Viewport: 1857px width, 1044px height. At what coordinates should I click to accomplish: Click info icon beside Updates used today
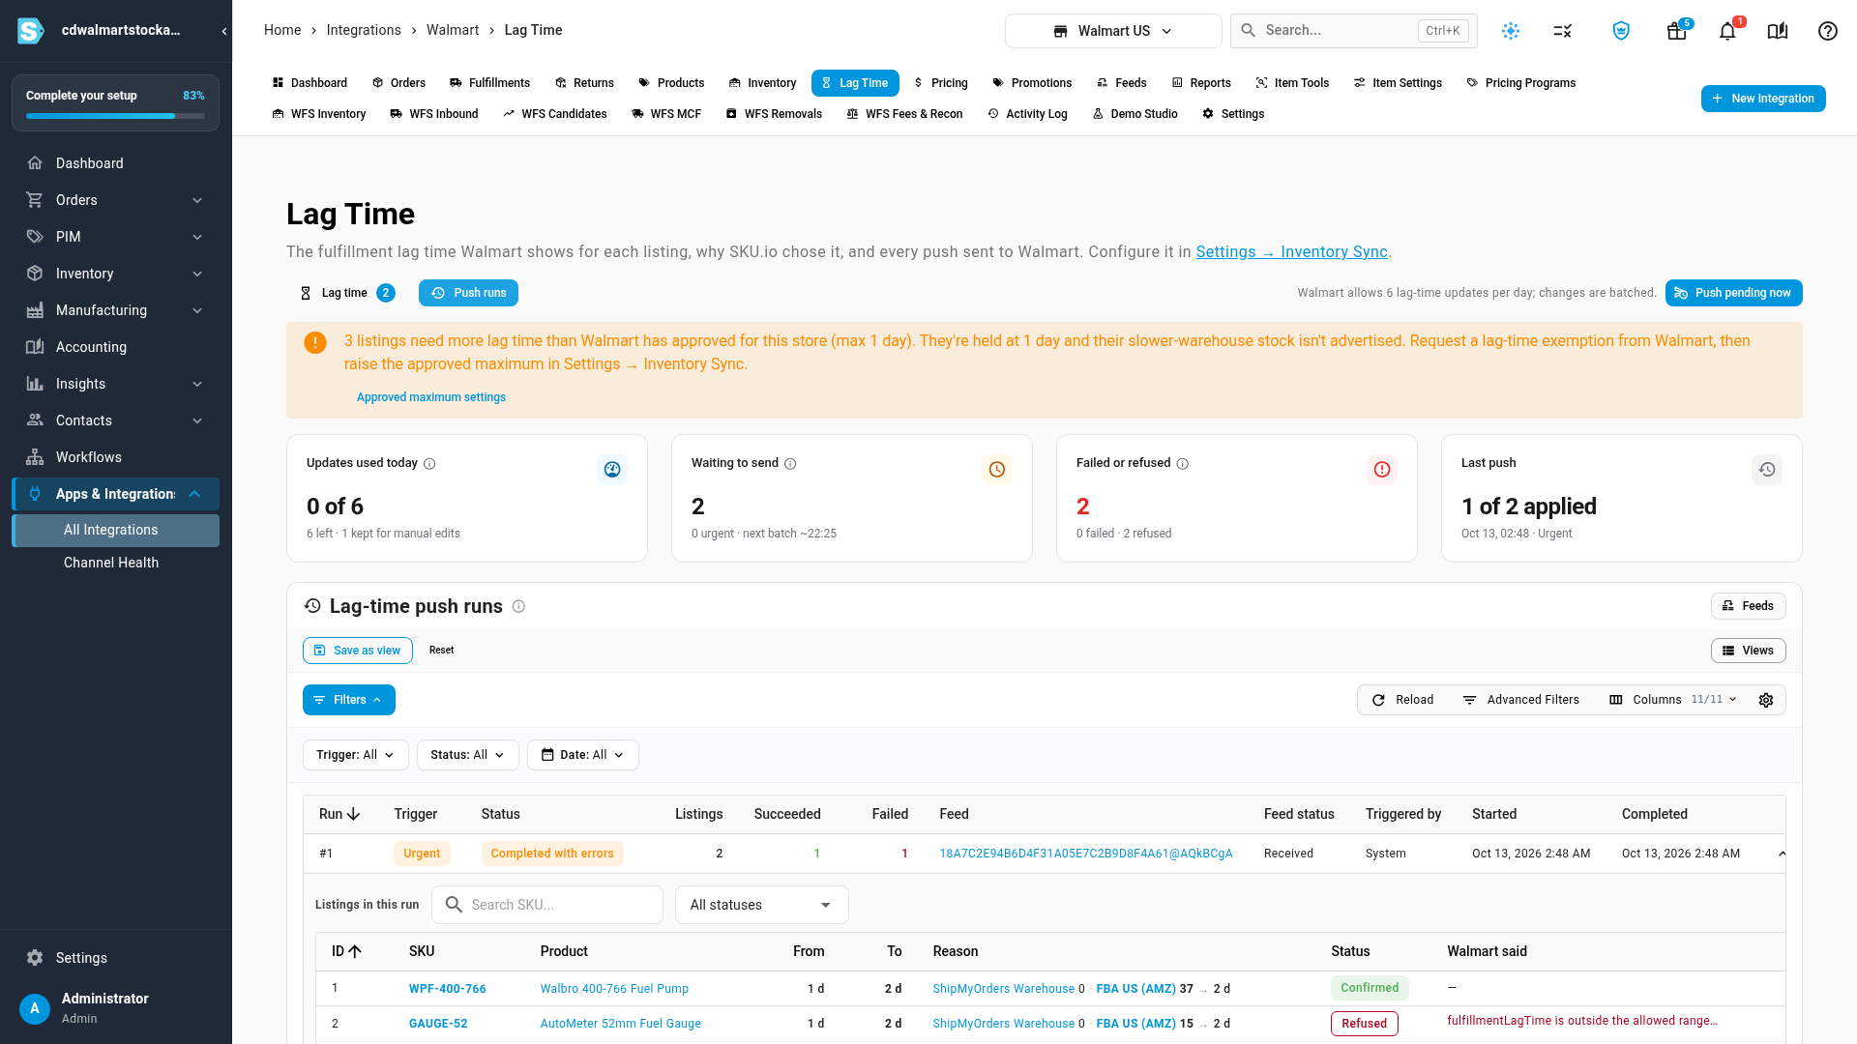(x=429, y=464)
